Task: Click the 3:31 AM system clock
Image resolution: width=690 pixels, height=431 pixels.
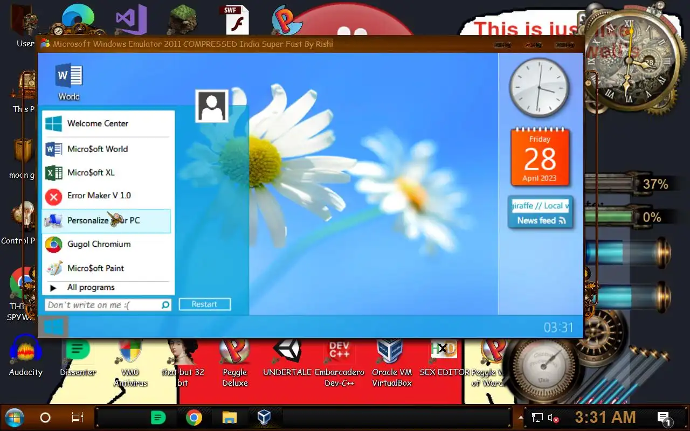Action: 605,417
